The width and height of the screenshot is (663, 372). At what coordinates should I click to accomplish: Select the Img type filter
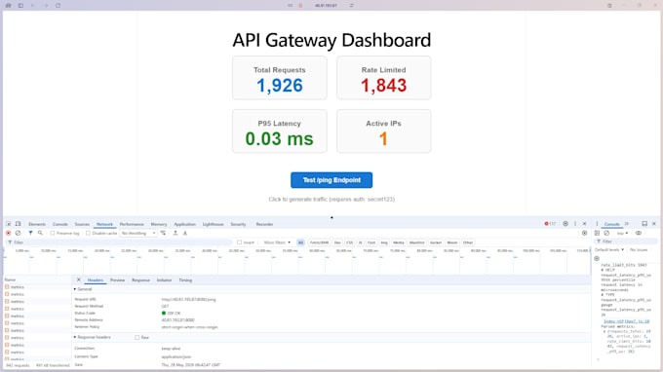click(x=384, y=242)
